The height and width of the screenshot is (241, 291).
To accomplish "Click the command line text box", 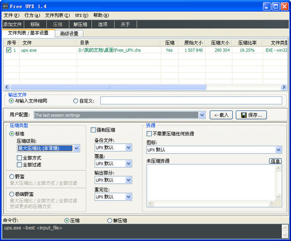I will click(x=142, y=231).
